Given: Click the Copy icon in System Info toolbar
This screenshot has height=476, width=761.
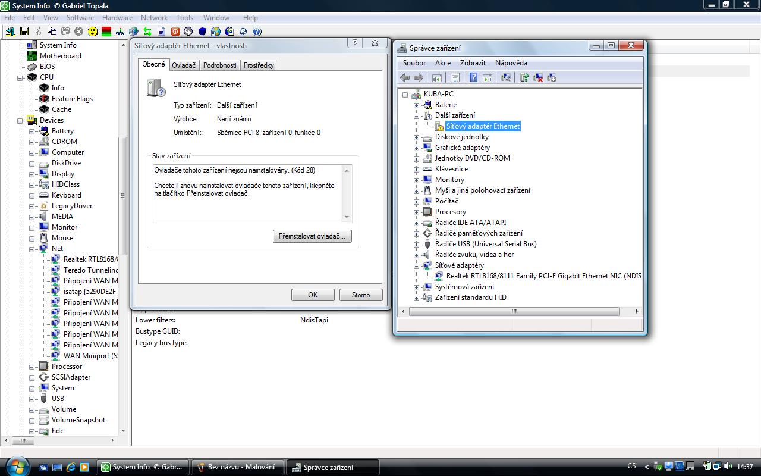Looking at the screenshot, I should coord(52,32).
